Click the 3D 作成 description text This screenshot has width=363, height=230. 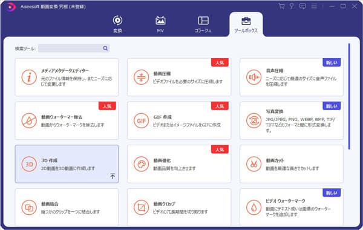68,168
